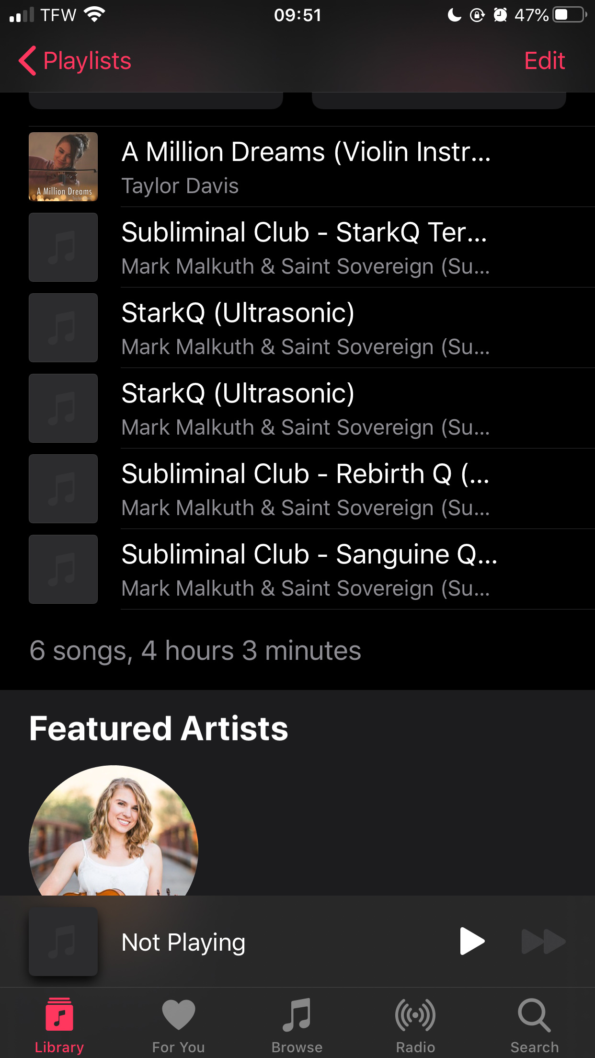Screen dimensions: 595x1058
Task: Tap the blank artwork of Sanguine Q track
Action: [x=63, y=569]
